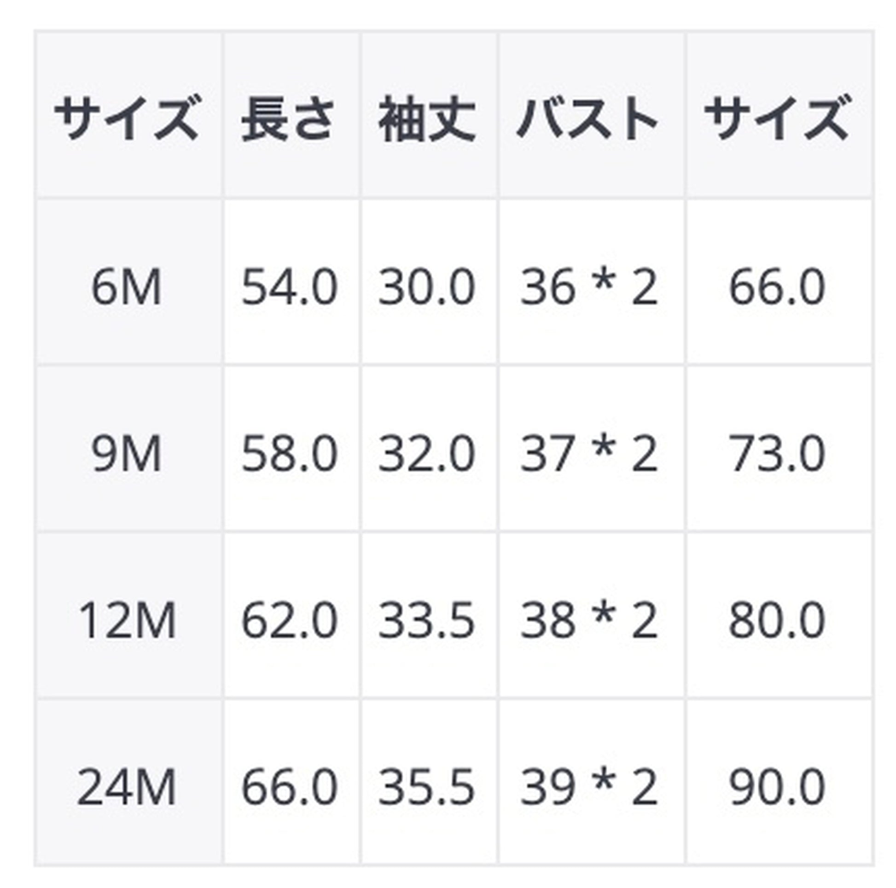Click the 62.0 length cell
The image size is (896, 888).
290,620
